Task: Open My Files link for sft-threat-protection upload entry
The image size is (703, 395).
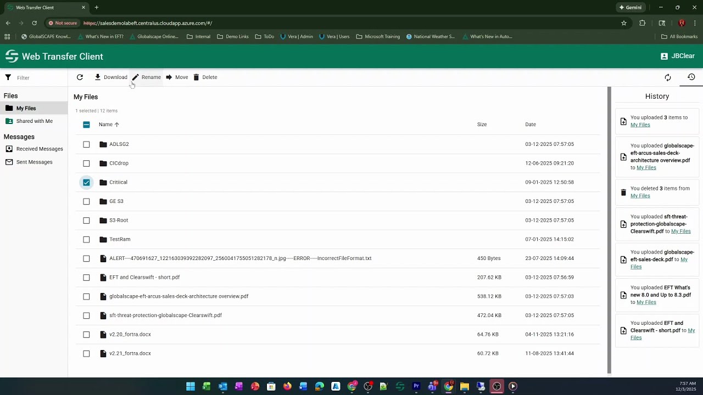Action: (680, 232)
